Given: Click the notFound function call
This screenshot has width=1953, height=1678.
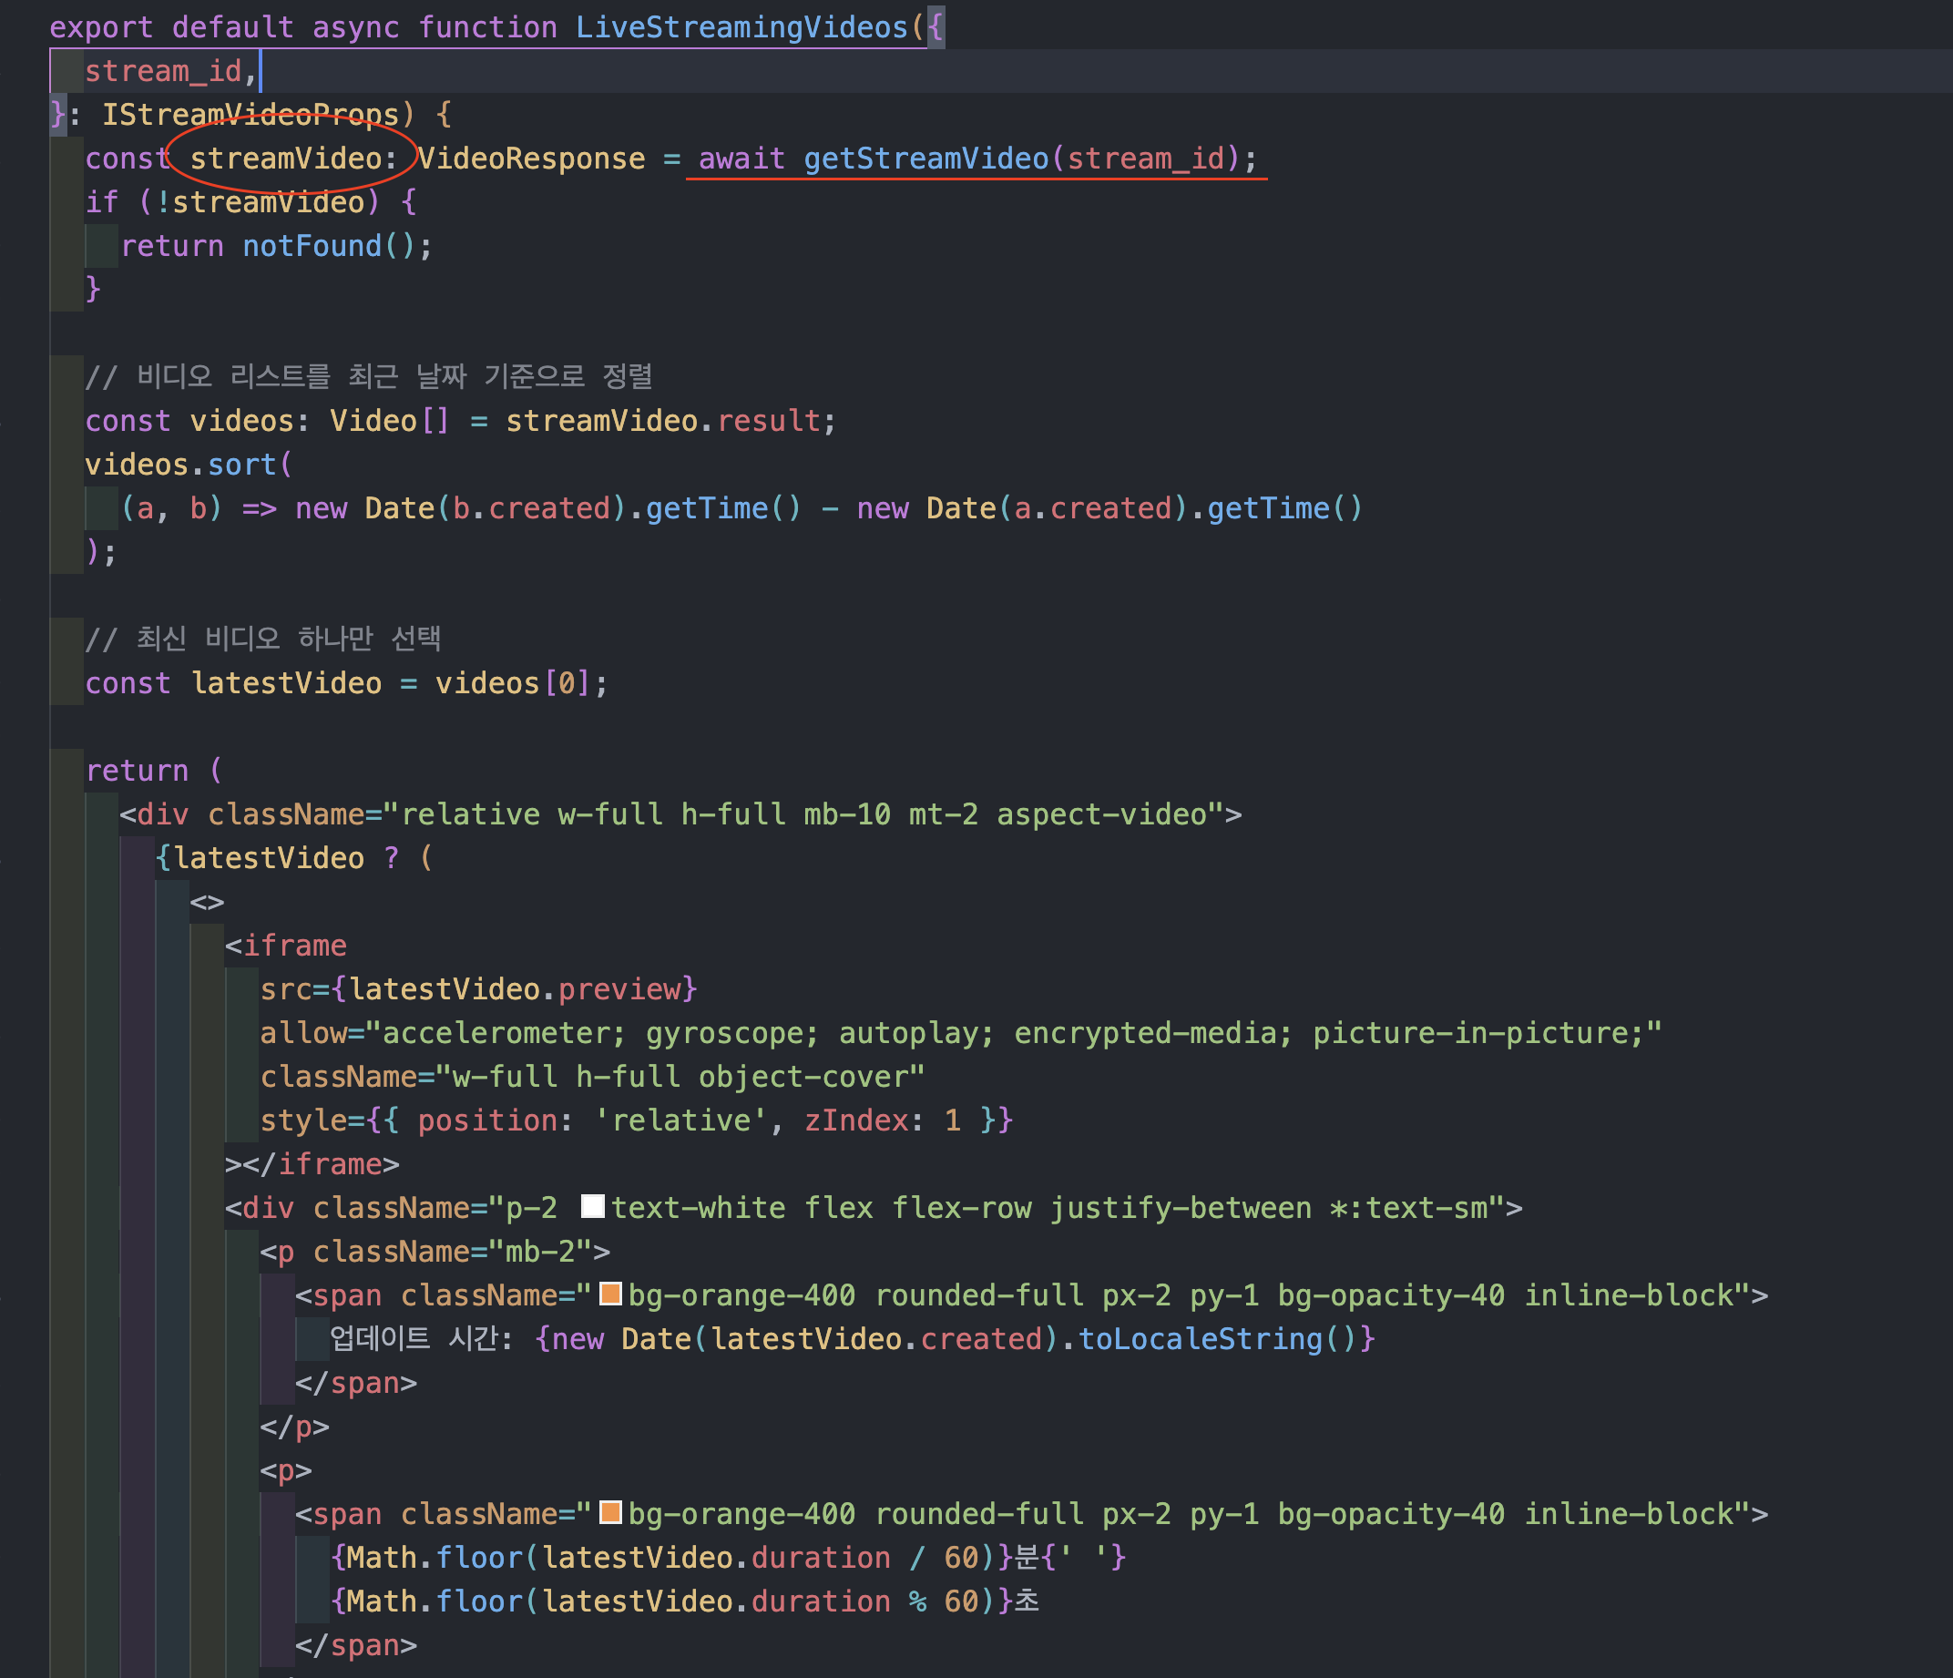Looking at the screenshot, I should pos(312,246).
